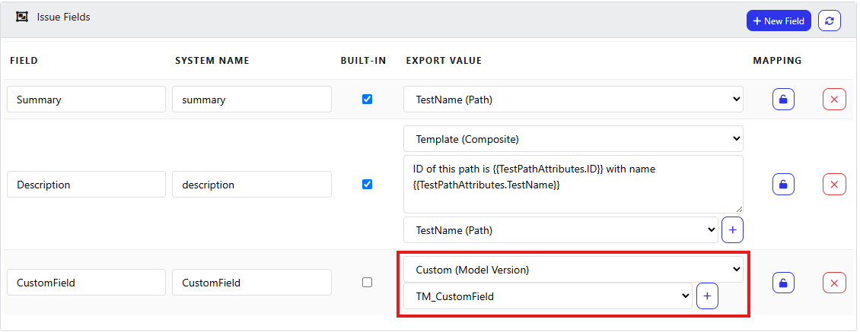
Task: Enable Built-in checkbox for CustomField
Action: [x=368, y=283]
